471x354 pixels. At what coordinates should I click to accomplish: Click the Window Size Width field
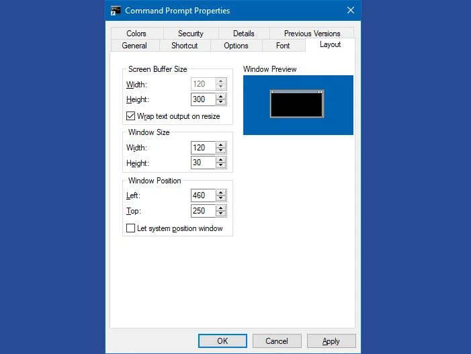(x=204, y=148)
